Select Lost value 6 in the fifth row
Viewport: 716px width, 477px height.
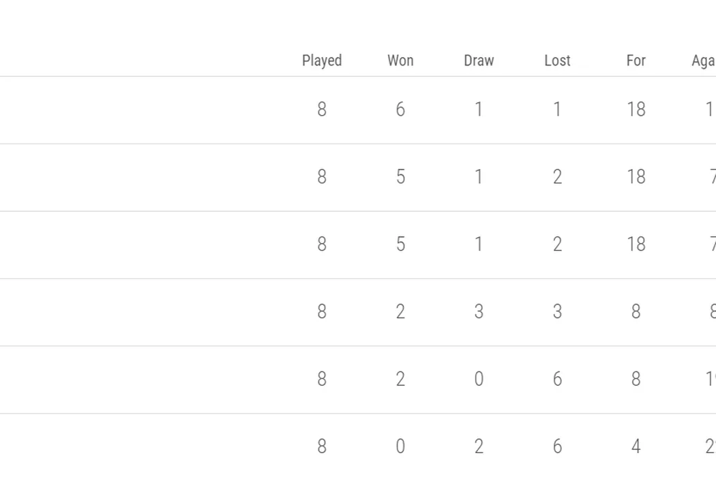pyautogui.click(x=557, y=380)
